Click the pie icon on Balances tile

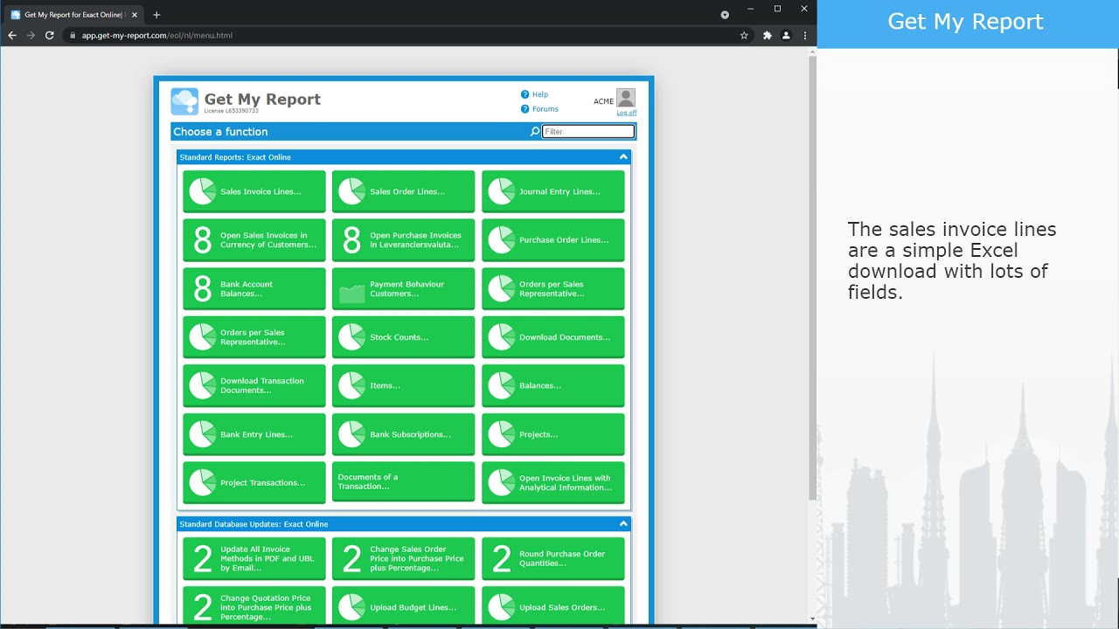501,385
